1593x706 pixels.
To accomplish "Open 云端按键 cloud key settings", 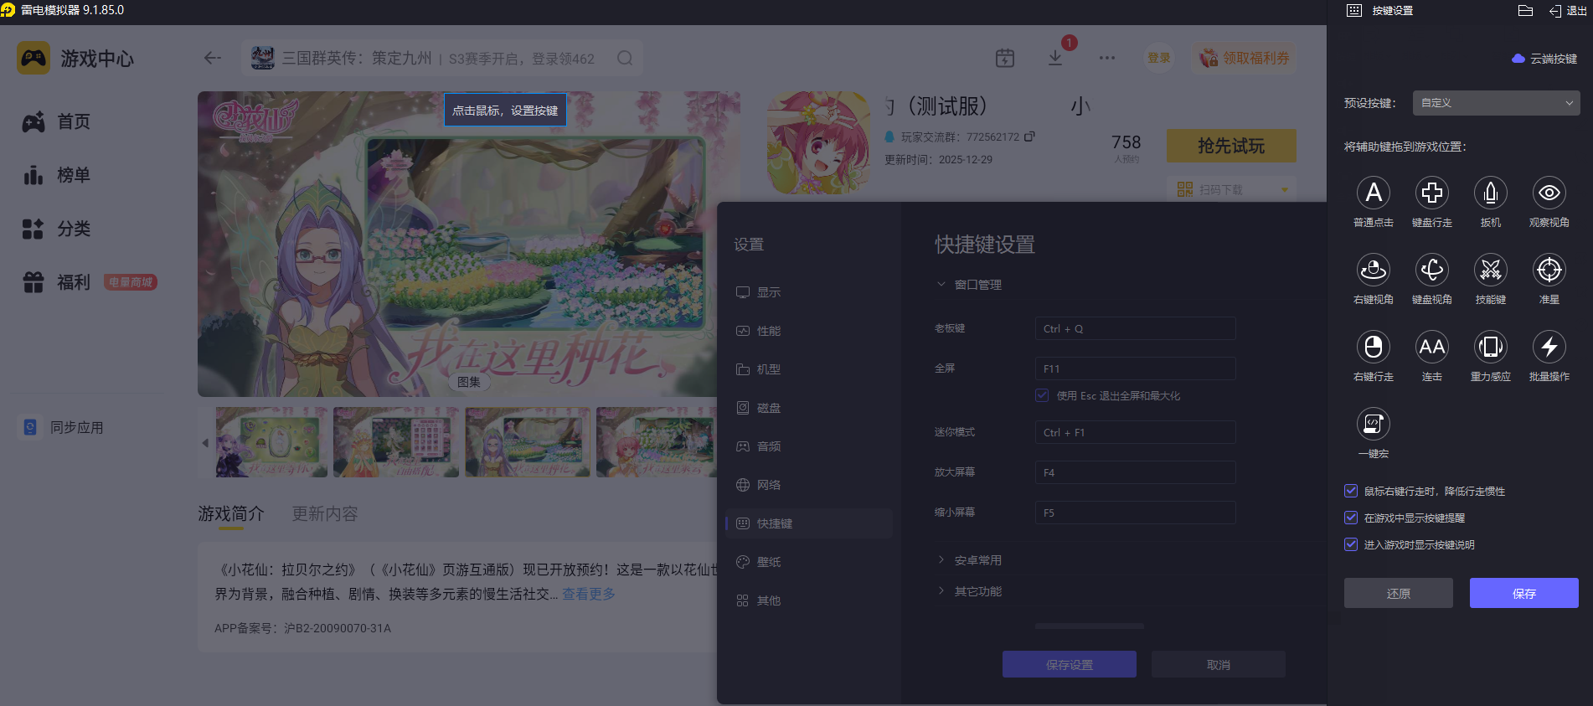I will point(1544,59).
